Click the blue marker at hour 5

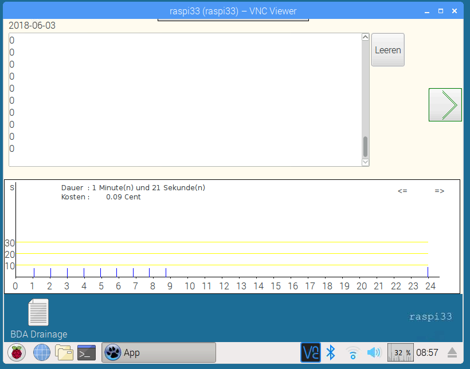(100, 273)
